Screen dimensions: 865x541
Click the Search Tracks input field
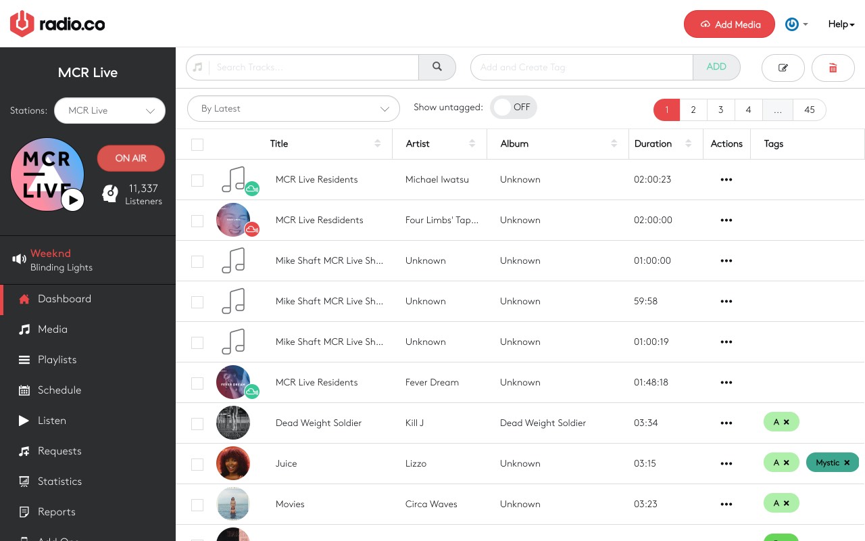[314, 67]
